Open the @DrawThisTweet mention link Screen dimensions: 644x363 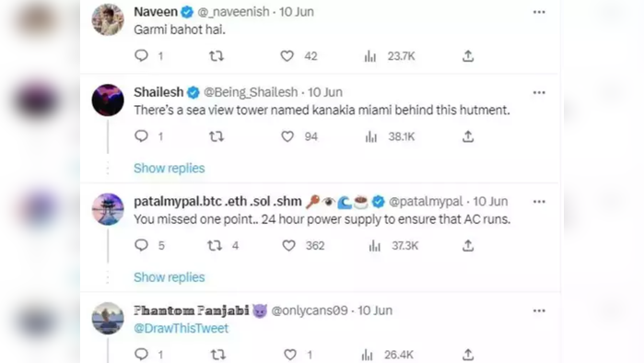pyautogui.click(x=181, y=329)
